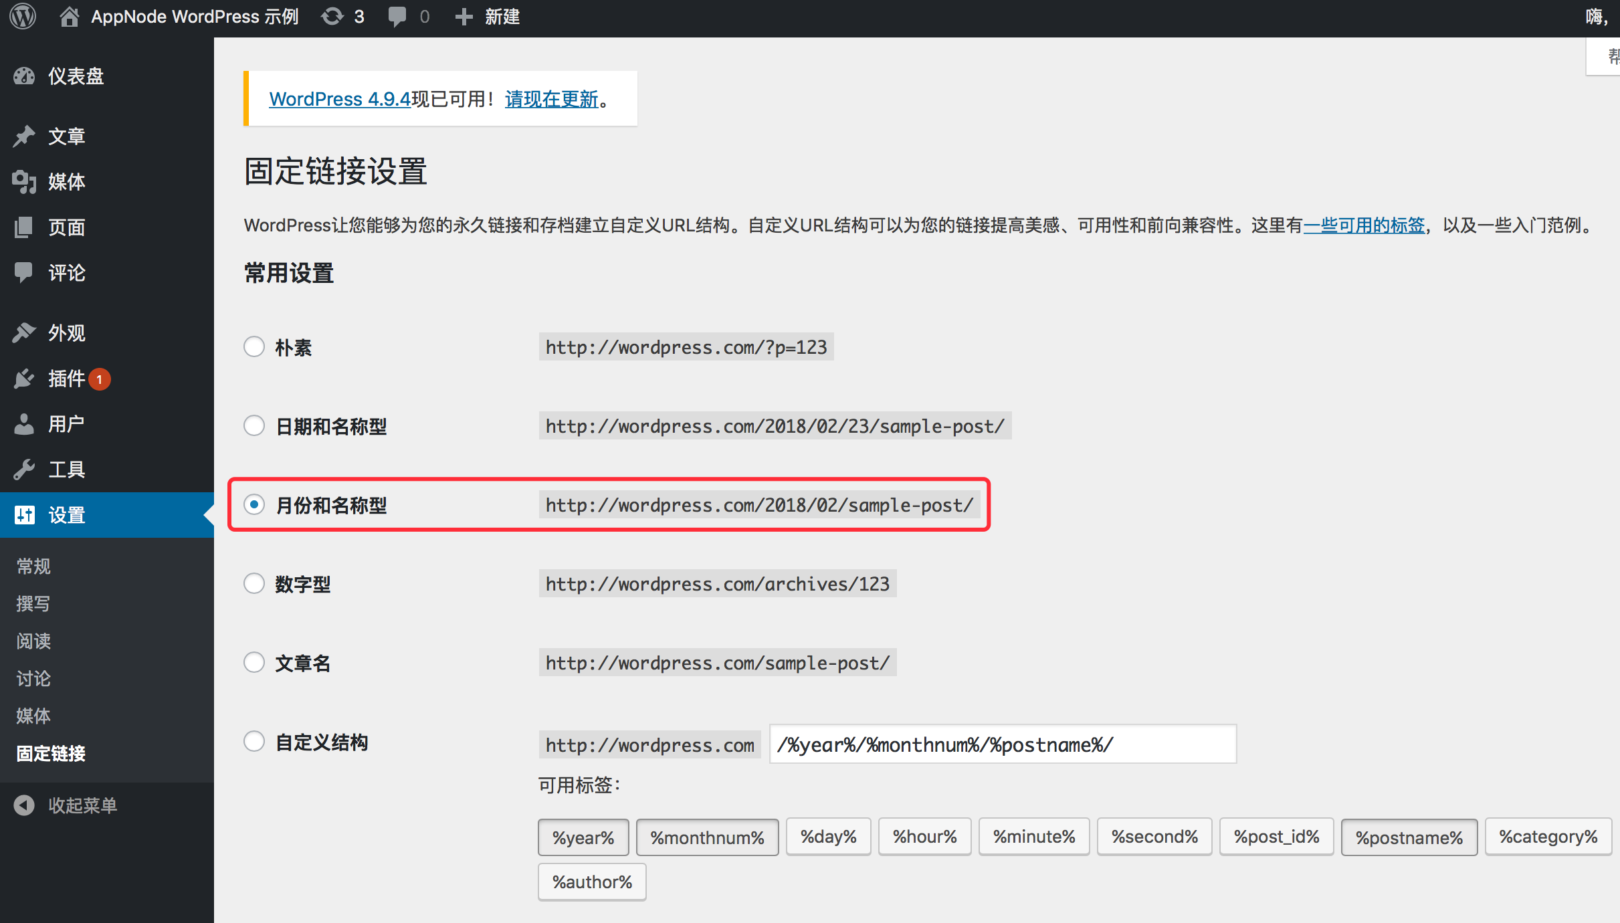Open the updates circular arrows icon
The height and width of the screenshot is (923, 1620).
click(x=332, y=16)
